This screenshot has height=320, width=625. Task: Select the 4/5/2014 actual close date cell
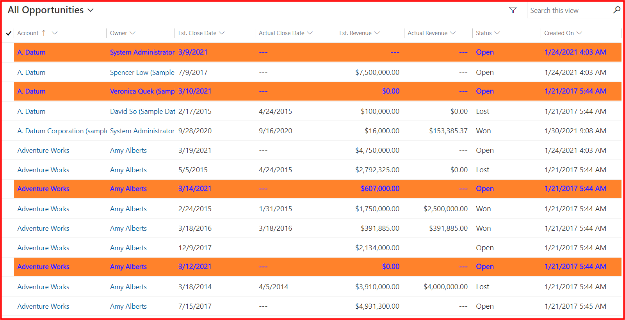pos(273,287)
